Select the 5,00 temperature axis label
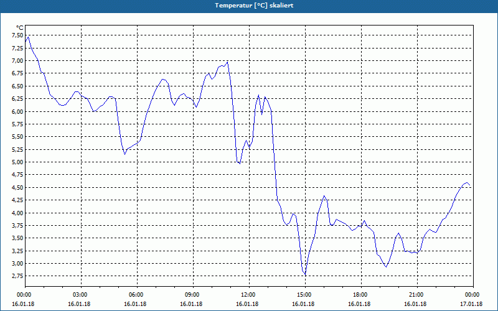Viewport: 498px width, 311px height. (x=17, y=162)
